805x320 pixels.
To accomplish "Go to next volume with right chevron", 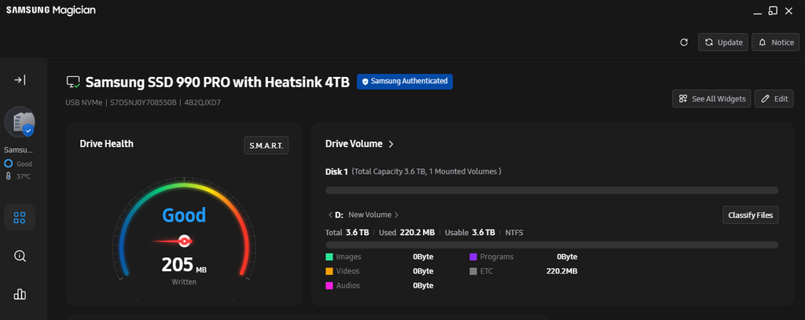I will [x=396, y=215].
